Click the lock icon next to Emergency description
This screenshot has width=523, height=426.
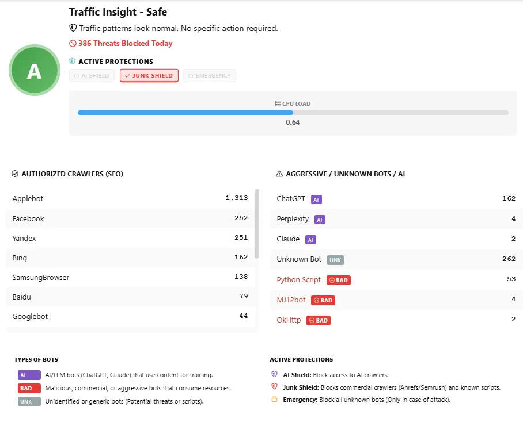274,400
